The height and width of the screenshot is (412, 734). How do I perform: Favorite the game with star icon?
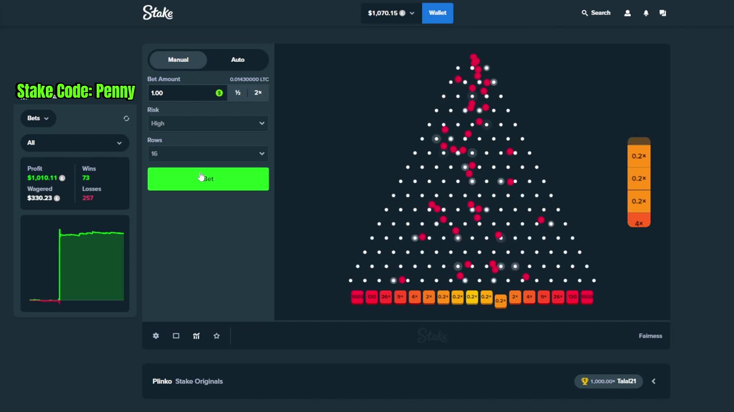pos(216,336)
